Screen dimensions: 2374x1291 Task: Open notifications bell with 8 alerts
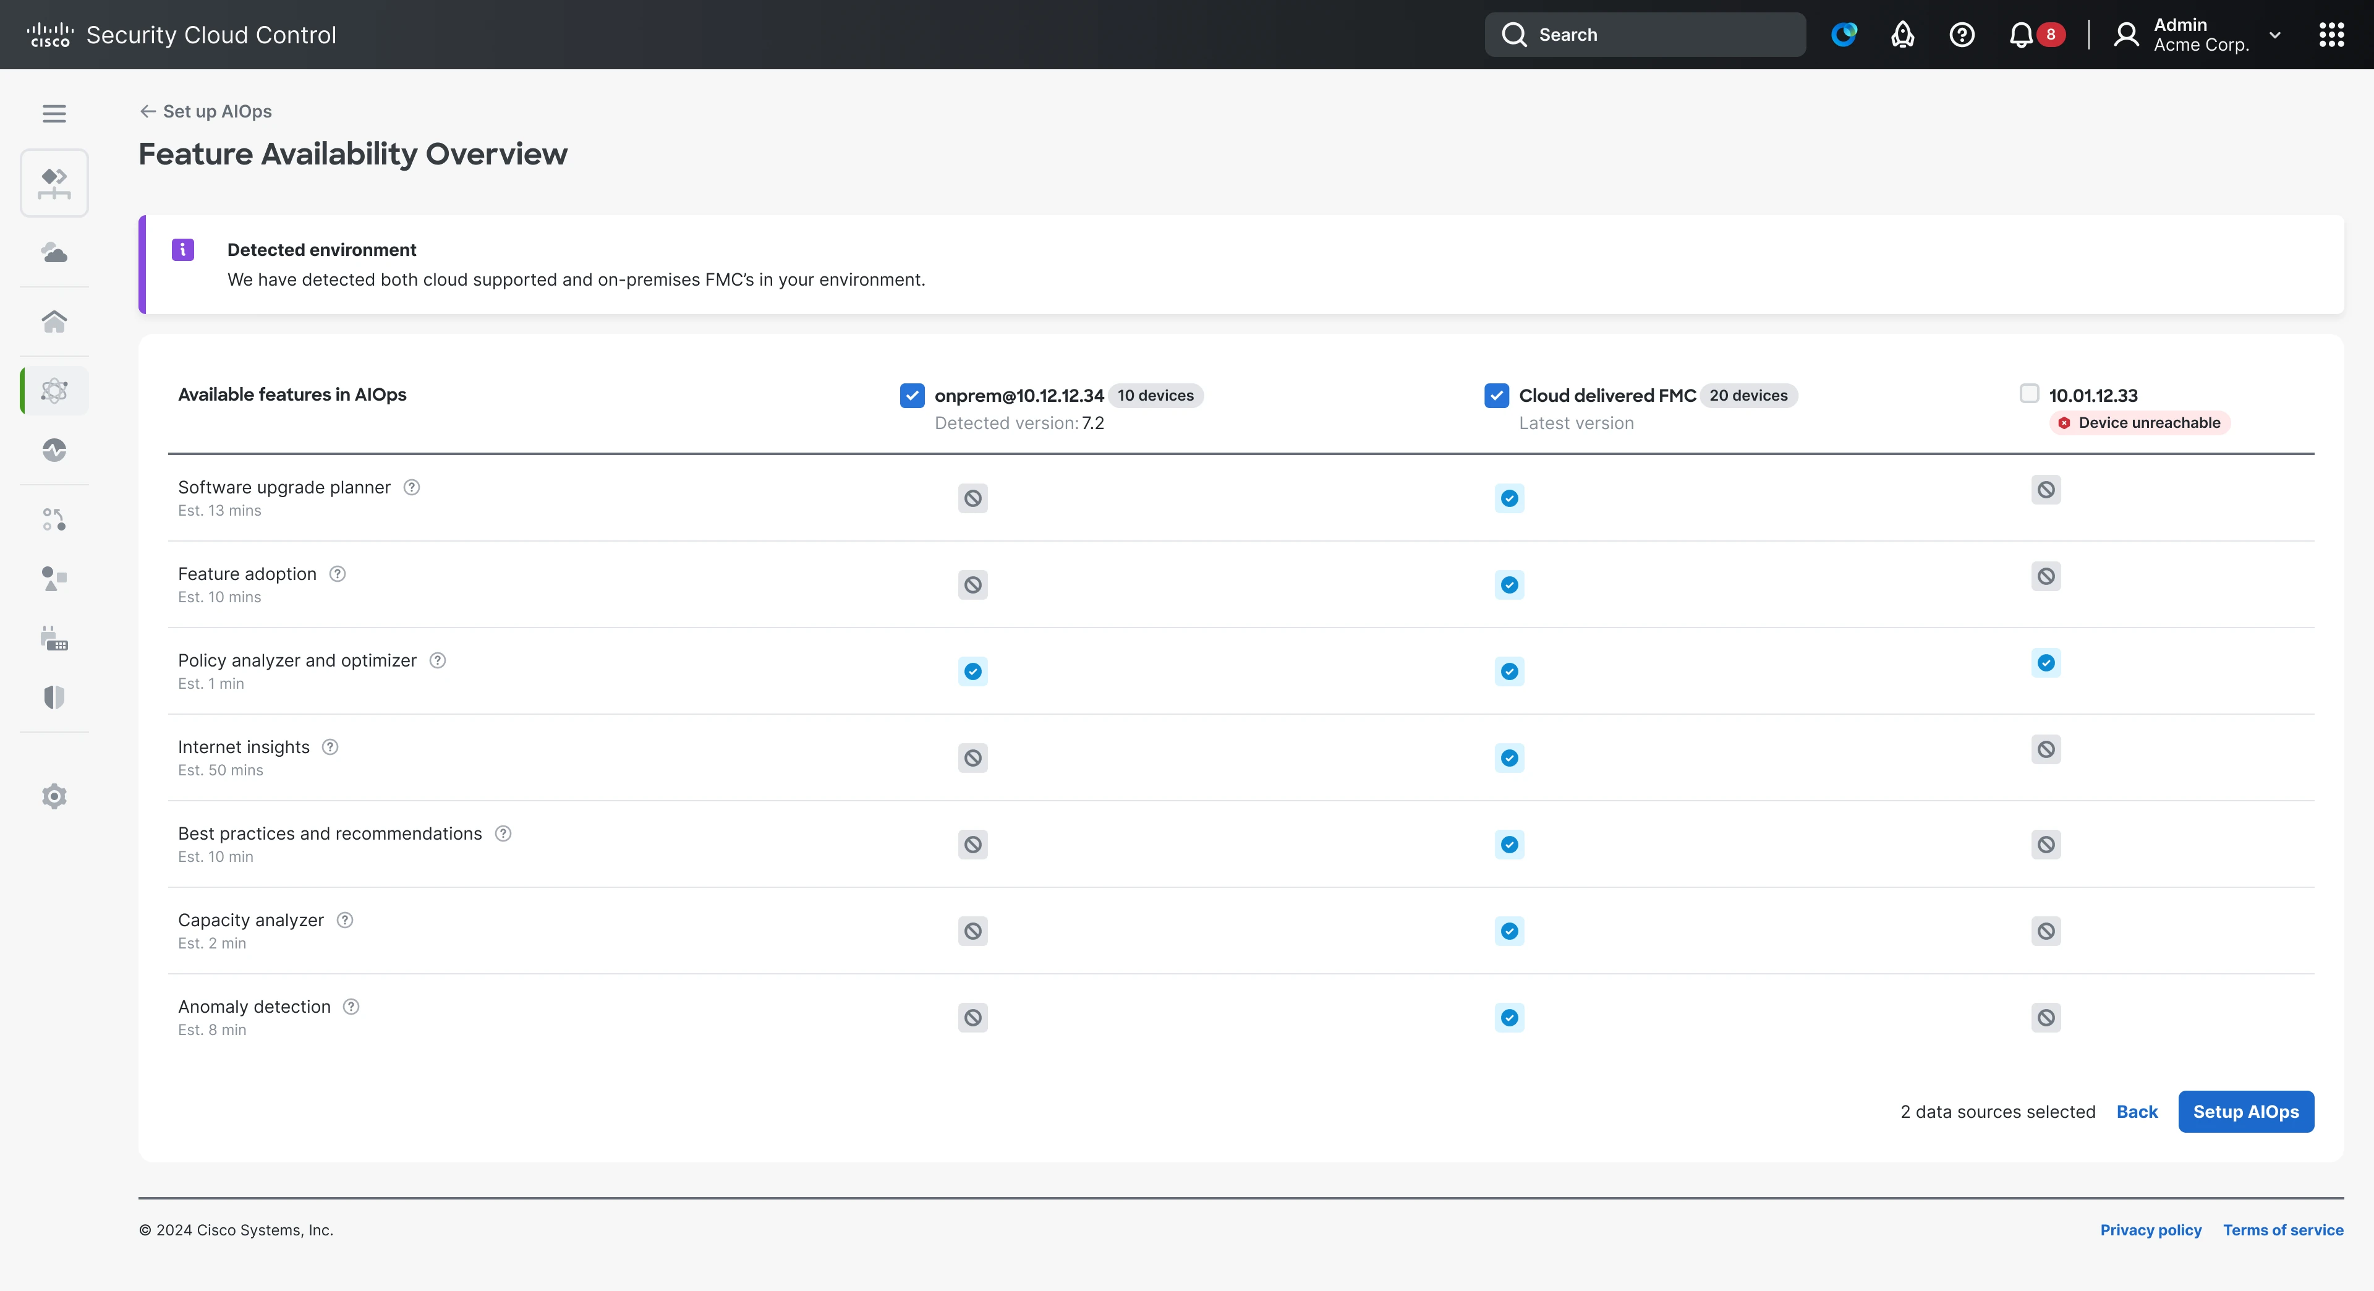2036,34
